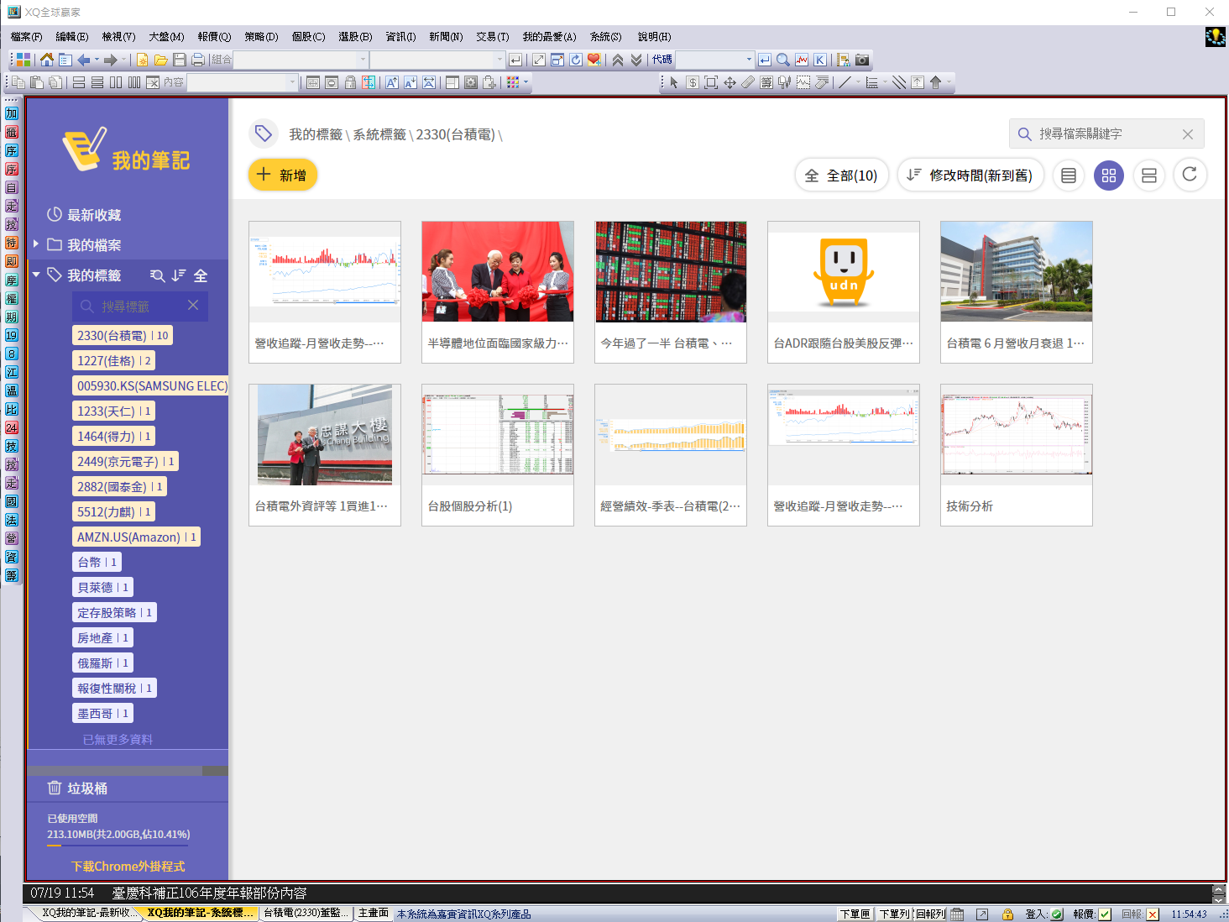Switch to detailed card view icon
This screenshot has width=1229, height=922.
1149,175
